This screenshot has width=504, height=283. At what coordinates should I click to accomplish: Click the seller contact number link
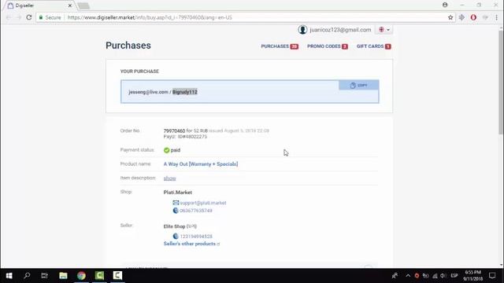point(196,236)
